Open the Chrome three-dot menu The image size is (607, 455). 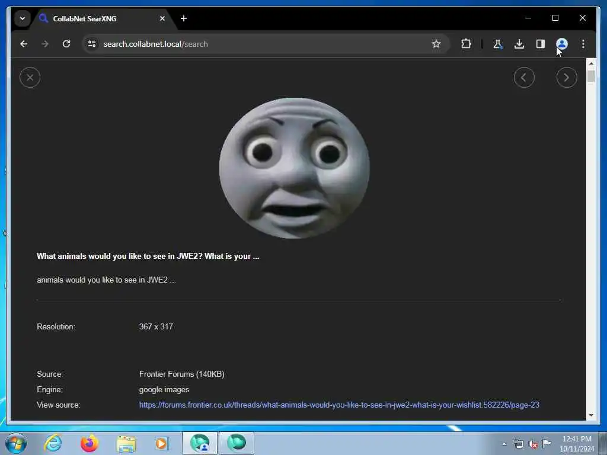click(583, 44)
